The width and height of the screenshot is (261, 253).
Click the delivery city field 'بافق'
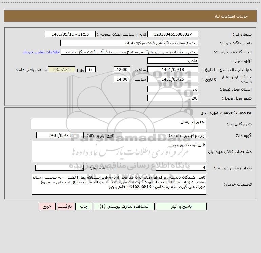(x=173, y=98)
